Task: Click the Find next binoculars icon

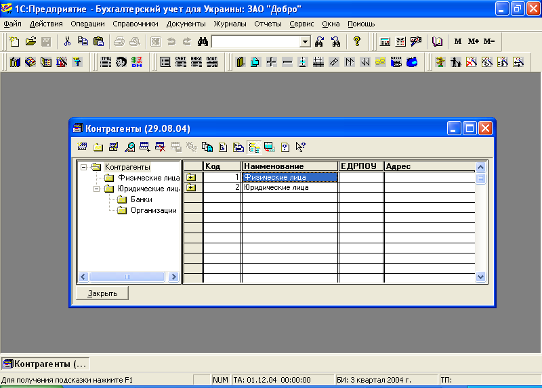Action: point(319,42)
